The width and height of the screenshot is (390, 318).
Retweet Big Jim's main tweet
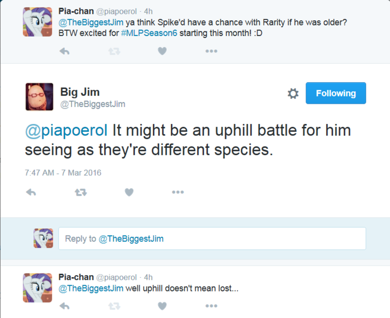[x=80, y=192]
